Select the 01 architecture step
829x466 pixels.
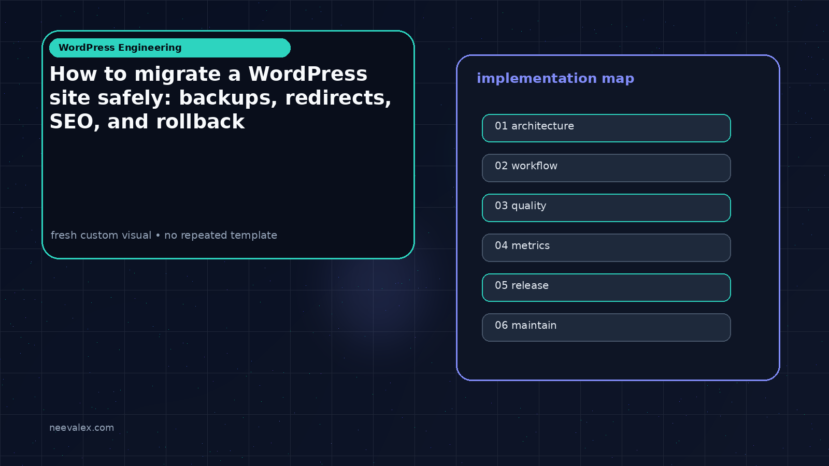[x=606, y=128]
